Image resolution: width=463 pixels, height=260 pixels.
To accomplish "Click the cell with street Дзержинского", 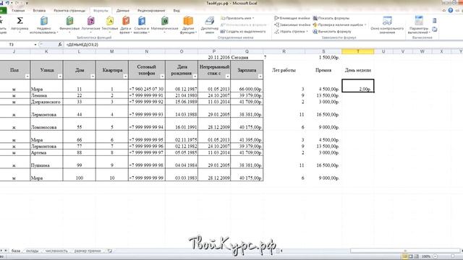I will [x=46, y=102].
